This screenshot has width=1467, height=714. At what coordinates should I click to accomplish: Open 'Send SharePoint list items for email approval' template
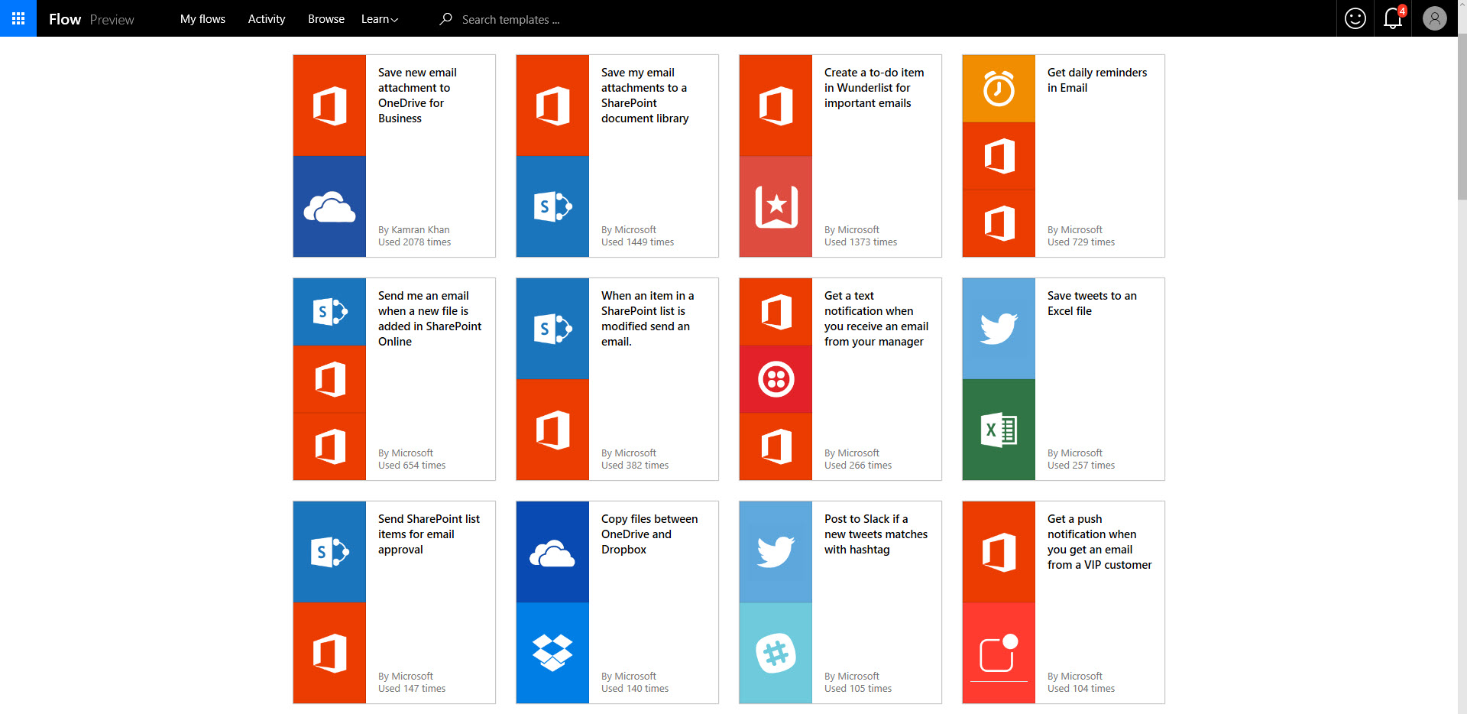tap(429, 534)
